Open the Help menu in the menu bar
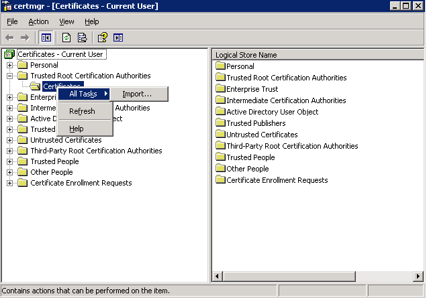The width and height of the screenshot is (427, 298). click(x=92, y=21)
